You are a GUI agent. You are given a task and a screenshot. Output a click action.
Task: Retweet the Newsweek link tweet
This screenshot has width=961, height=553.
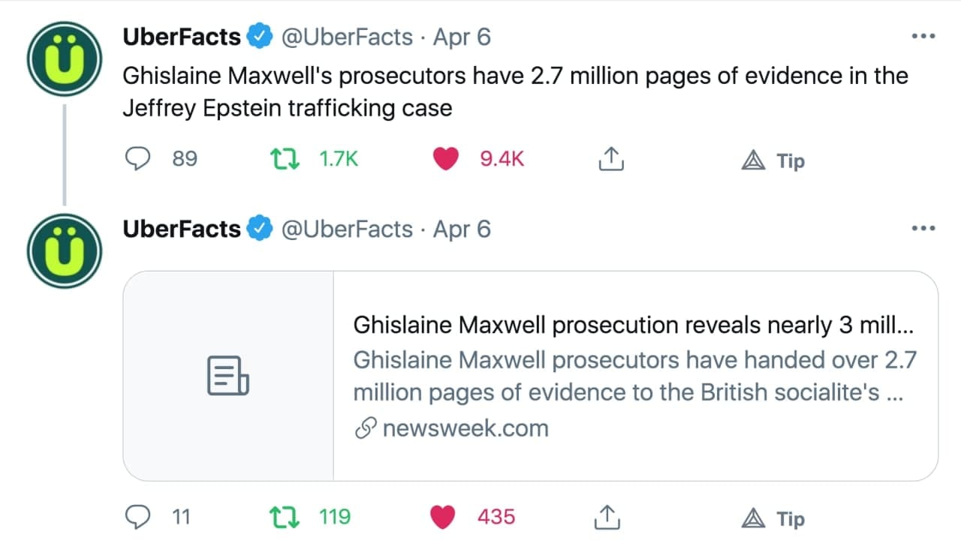pos(285,516)
